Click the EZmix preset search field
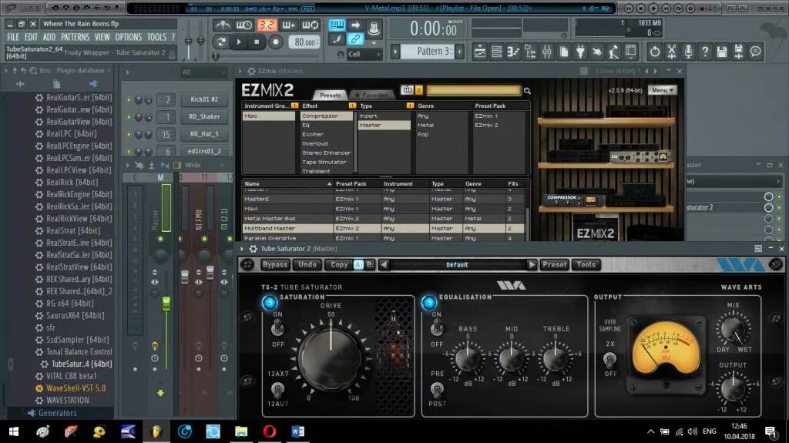Viewport: 789px width, 443px height. (474, 90)
